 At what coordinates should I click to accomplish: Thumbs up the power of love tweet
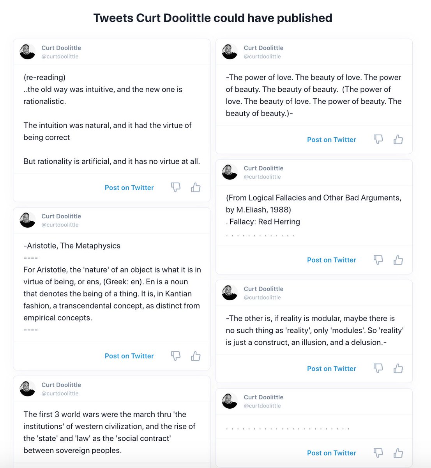(x=398, y=140)
